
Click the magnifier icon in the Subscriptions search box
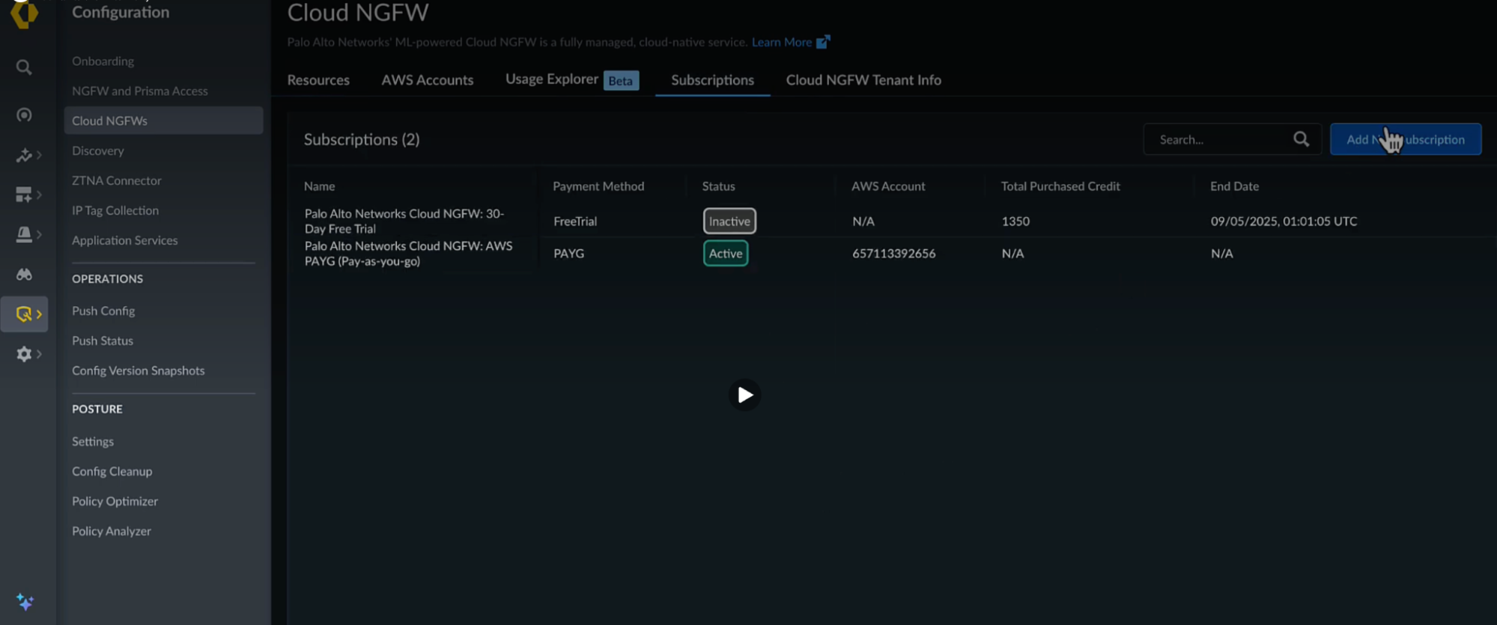coord(1301,139)
